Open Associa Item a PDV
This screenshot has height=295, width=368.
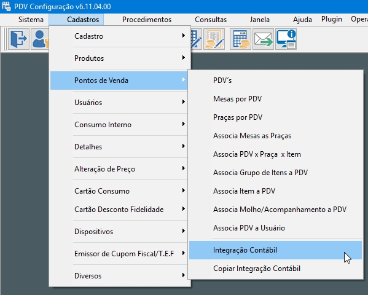coord(275,191)
